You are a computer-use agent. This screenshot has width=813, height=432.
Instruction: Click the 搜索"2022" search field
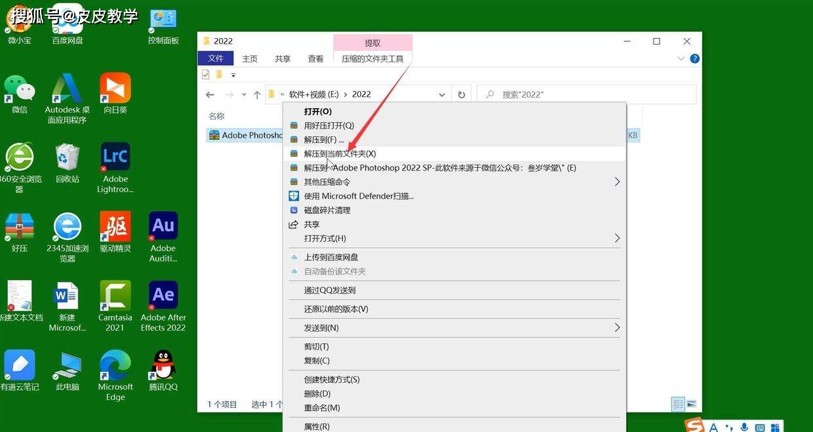[586, 94]
